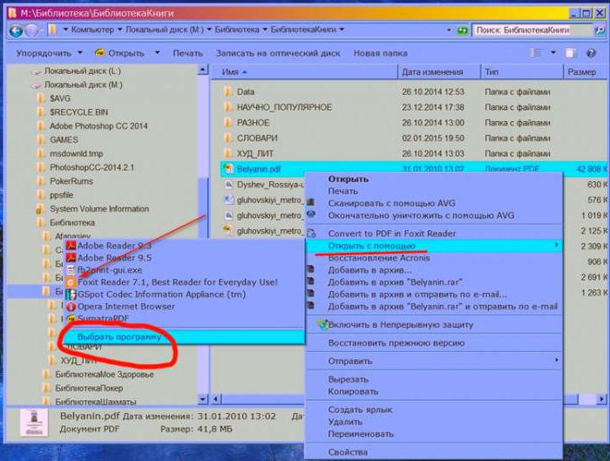Click the Adobe Reader 9.3 icon
The image size is (610, 461).
tap(70, 246)
